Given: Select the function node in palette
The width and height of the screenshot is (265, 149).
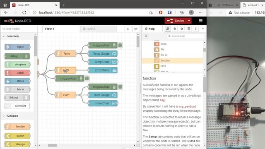Looking at the screenshot, I should coord(17,127).
